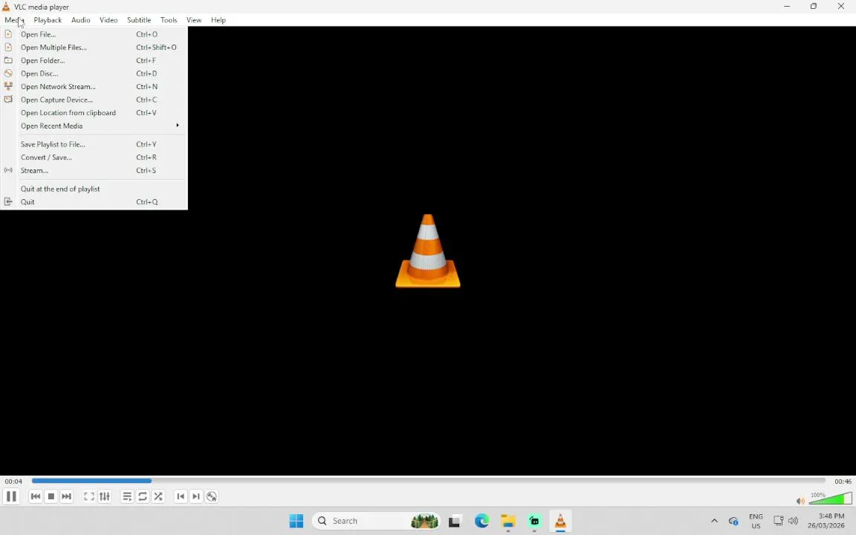Image resolution: width=856 pixels, height=535 pixels.
Task: Adjust the green volume slider
Action: (830, 498)
